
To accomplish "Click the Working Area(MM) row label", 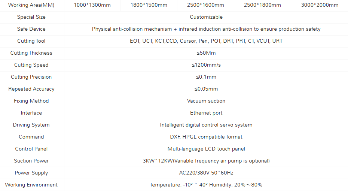I will coord(31,5).
